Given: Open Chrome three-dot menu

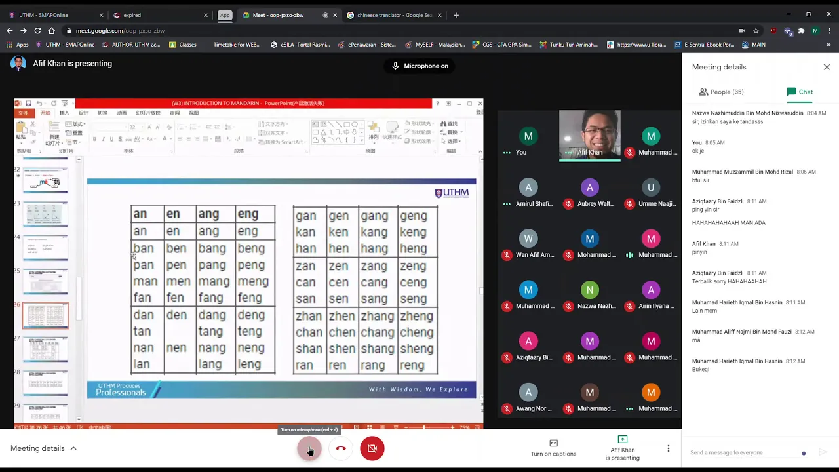Looking at the screenshot, I should [830, 31].
